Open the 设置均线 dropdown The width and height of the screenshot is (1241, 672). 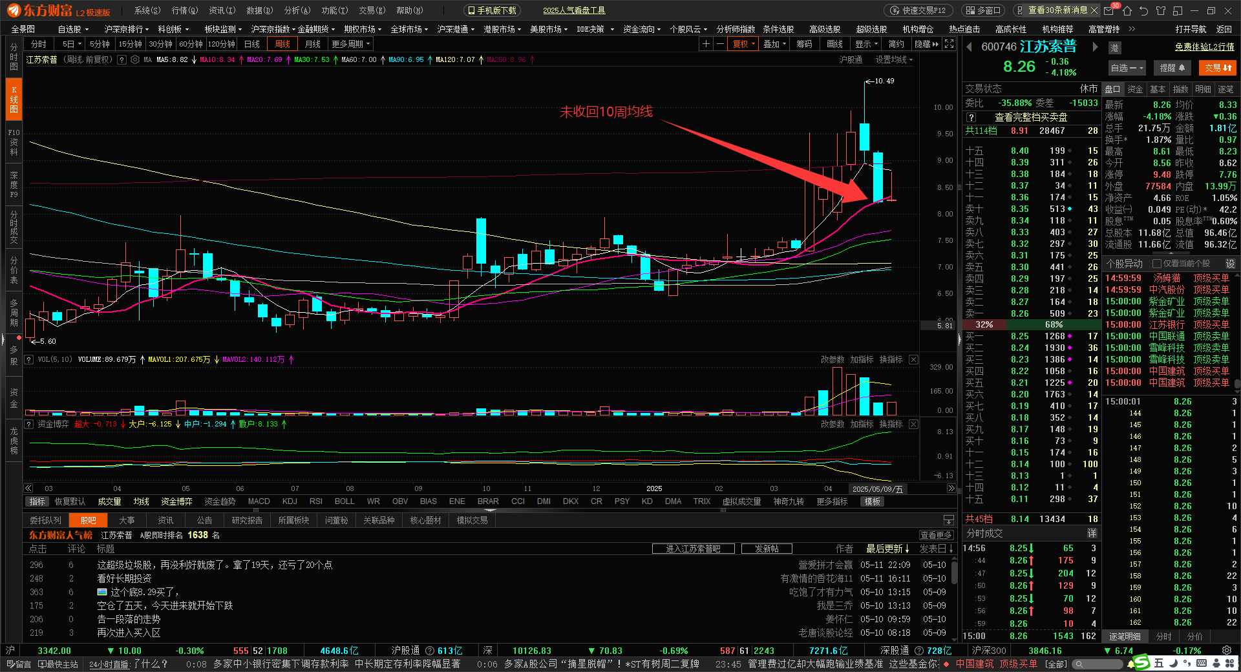pyautogui.click(x=894, y=59)
